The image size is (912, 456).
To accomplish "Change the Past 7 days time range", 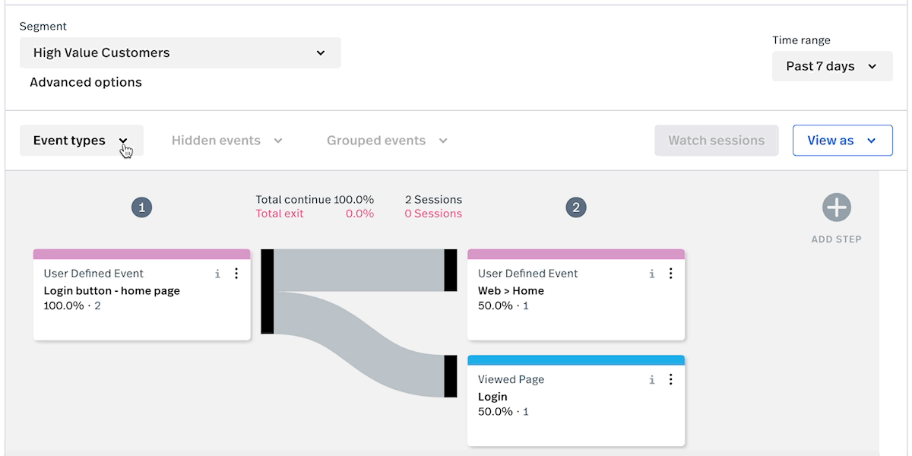I will [831, 66].
